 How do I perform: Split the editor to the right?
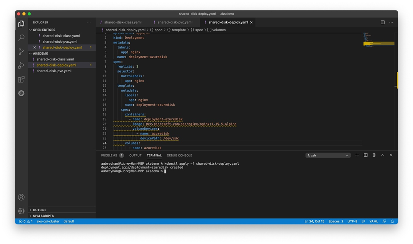coord(383,22)
